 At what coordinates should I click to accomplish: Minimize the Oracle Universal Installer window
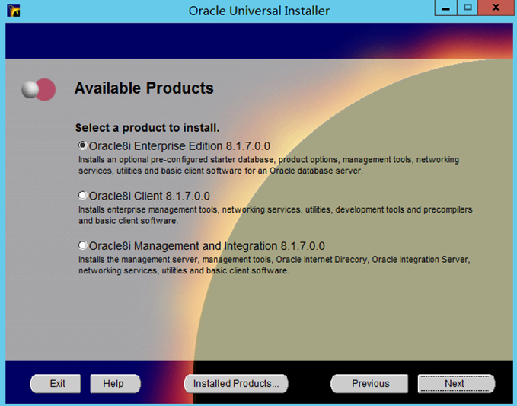[445, 8]
